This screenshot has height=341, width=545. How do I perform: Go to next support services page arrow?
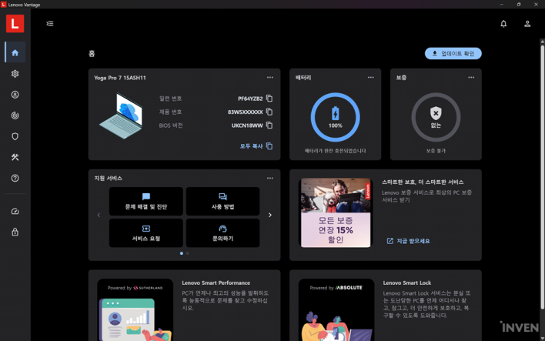pos(270,216)
